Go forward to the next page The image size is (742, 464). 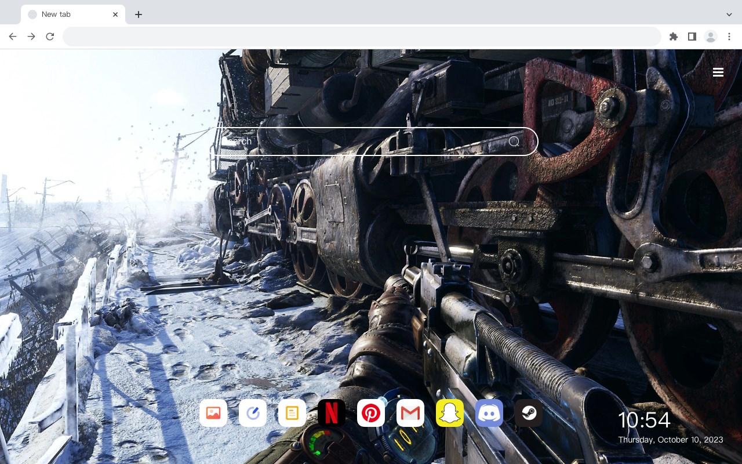(x=31, y=37)
